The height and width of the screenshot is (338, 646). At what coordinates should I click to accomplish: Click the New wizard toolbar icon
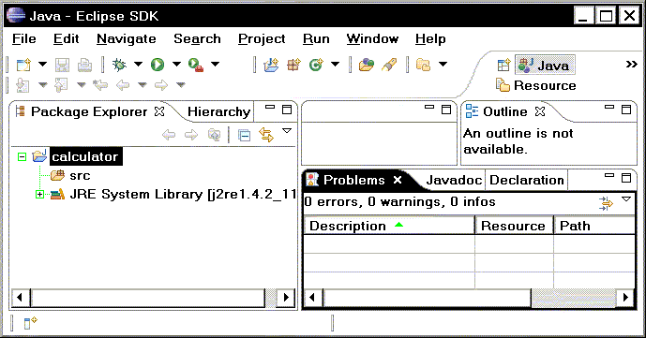(23, 65)
